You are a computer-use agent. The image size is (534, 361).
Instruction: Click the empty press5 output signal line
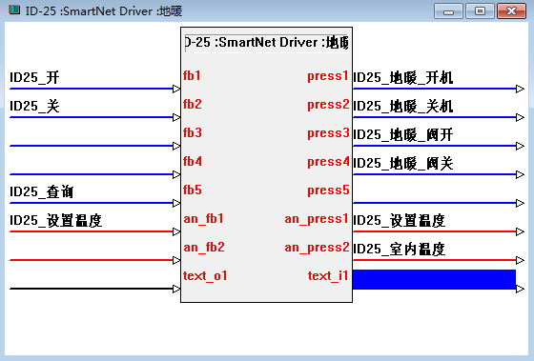434,203
